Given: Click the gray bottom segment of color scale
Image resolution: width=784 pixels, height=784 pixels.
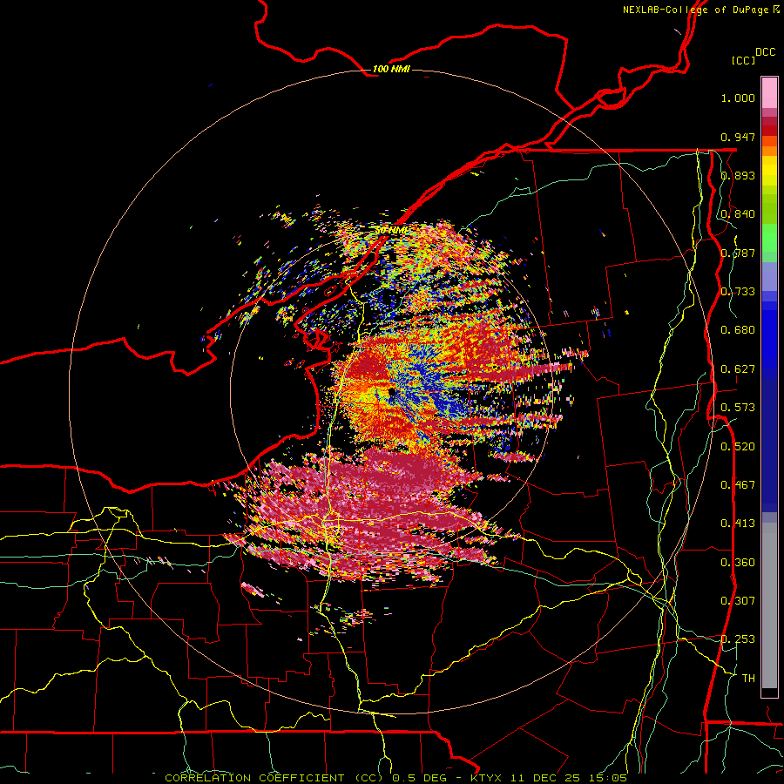Looking at the screenshot, I should (769, 605).
